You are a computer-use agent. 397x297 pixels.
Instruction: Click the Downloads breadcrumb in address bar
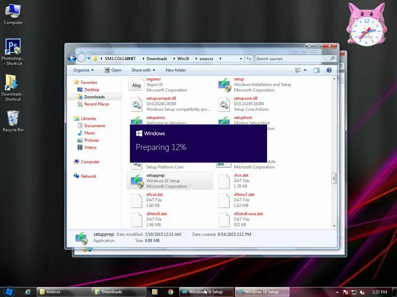pyautogui.click(x=157, y=58)
